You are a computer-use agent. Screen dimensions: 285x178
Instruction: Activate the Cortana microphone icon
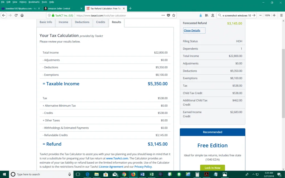point(70,174)
